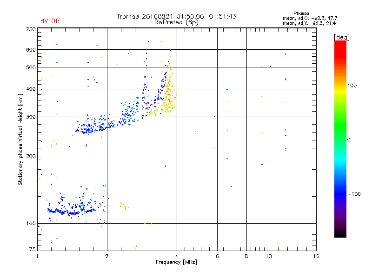Click the 'Stationary phase Virtual Height [km]' axis title
The height and width of the screenshot is (279, 372).
(20, 140)
